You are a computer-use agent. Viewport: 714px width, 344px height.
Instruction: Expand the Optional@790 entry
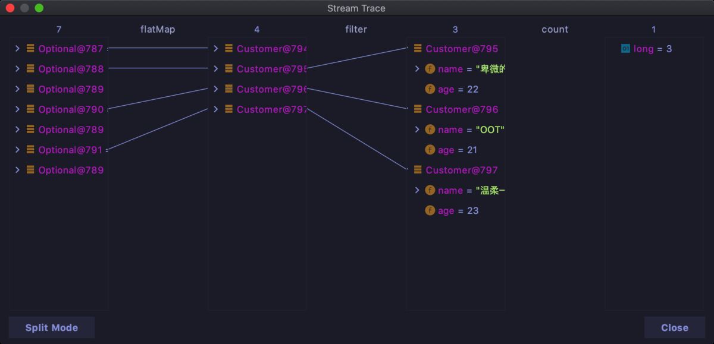[17, 109]
